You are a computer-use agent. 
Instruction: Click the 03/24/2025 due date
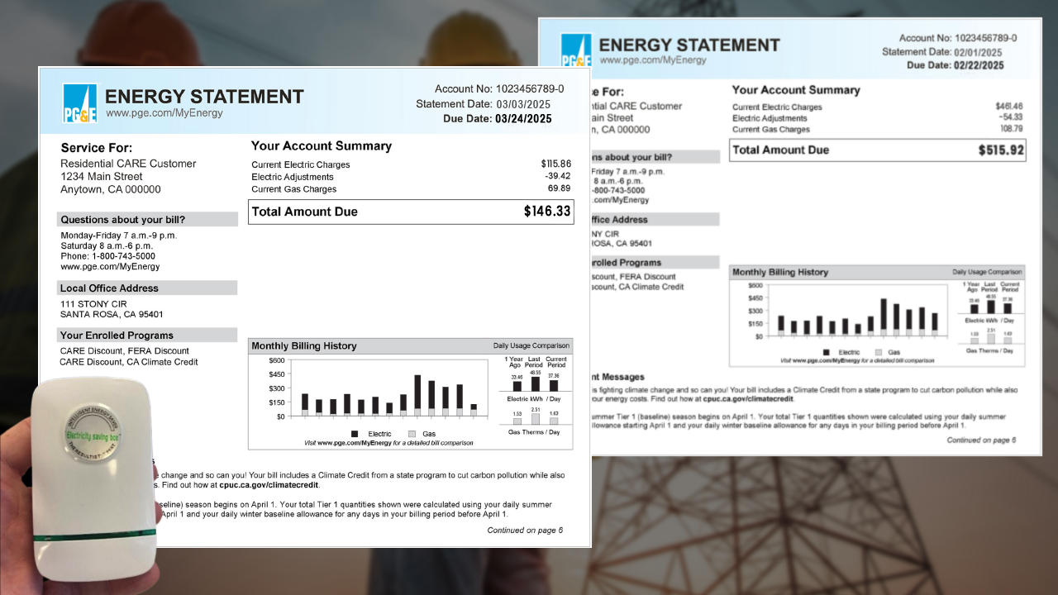coord(523,119)
